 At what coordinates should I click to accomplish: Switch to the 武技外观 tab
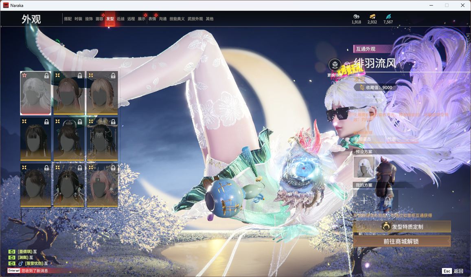click(195, 19)
